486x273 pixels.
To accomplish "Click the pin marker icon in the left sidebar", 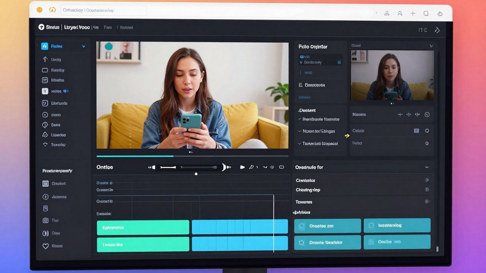I will (x=45, y=125).
